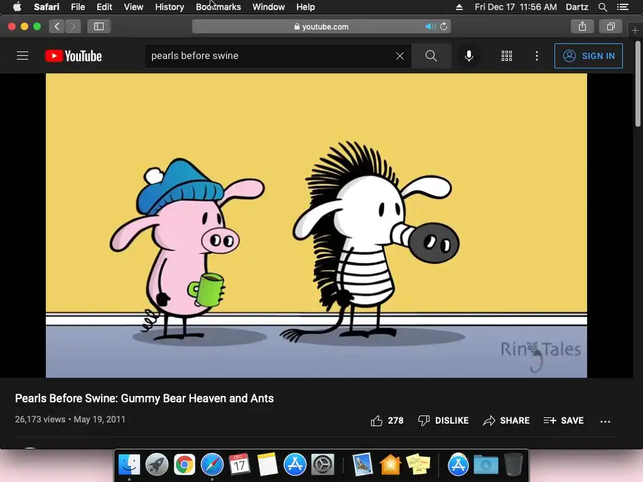Toggle the Safari sidebar button
The image size is (643, 482).
pyautogui.click(x=99, y=26)
